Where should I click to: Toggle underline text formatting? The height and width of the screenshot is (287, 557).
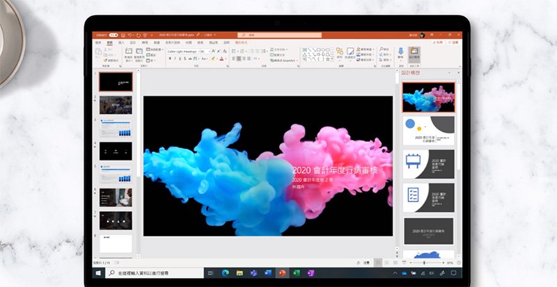(x=181, y=58)
